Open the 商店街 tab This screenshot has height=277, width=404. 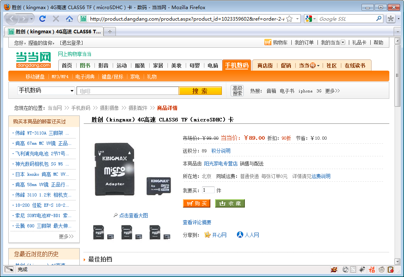click(x=265, y=65)
